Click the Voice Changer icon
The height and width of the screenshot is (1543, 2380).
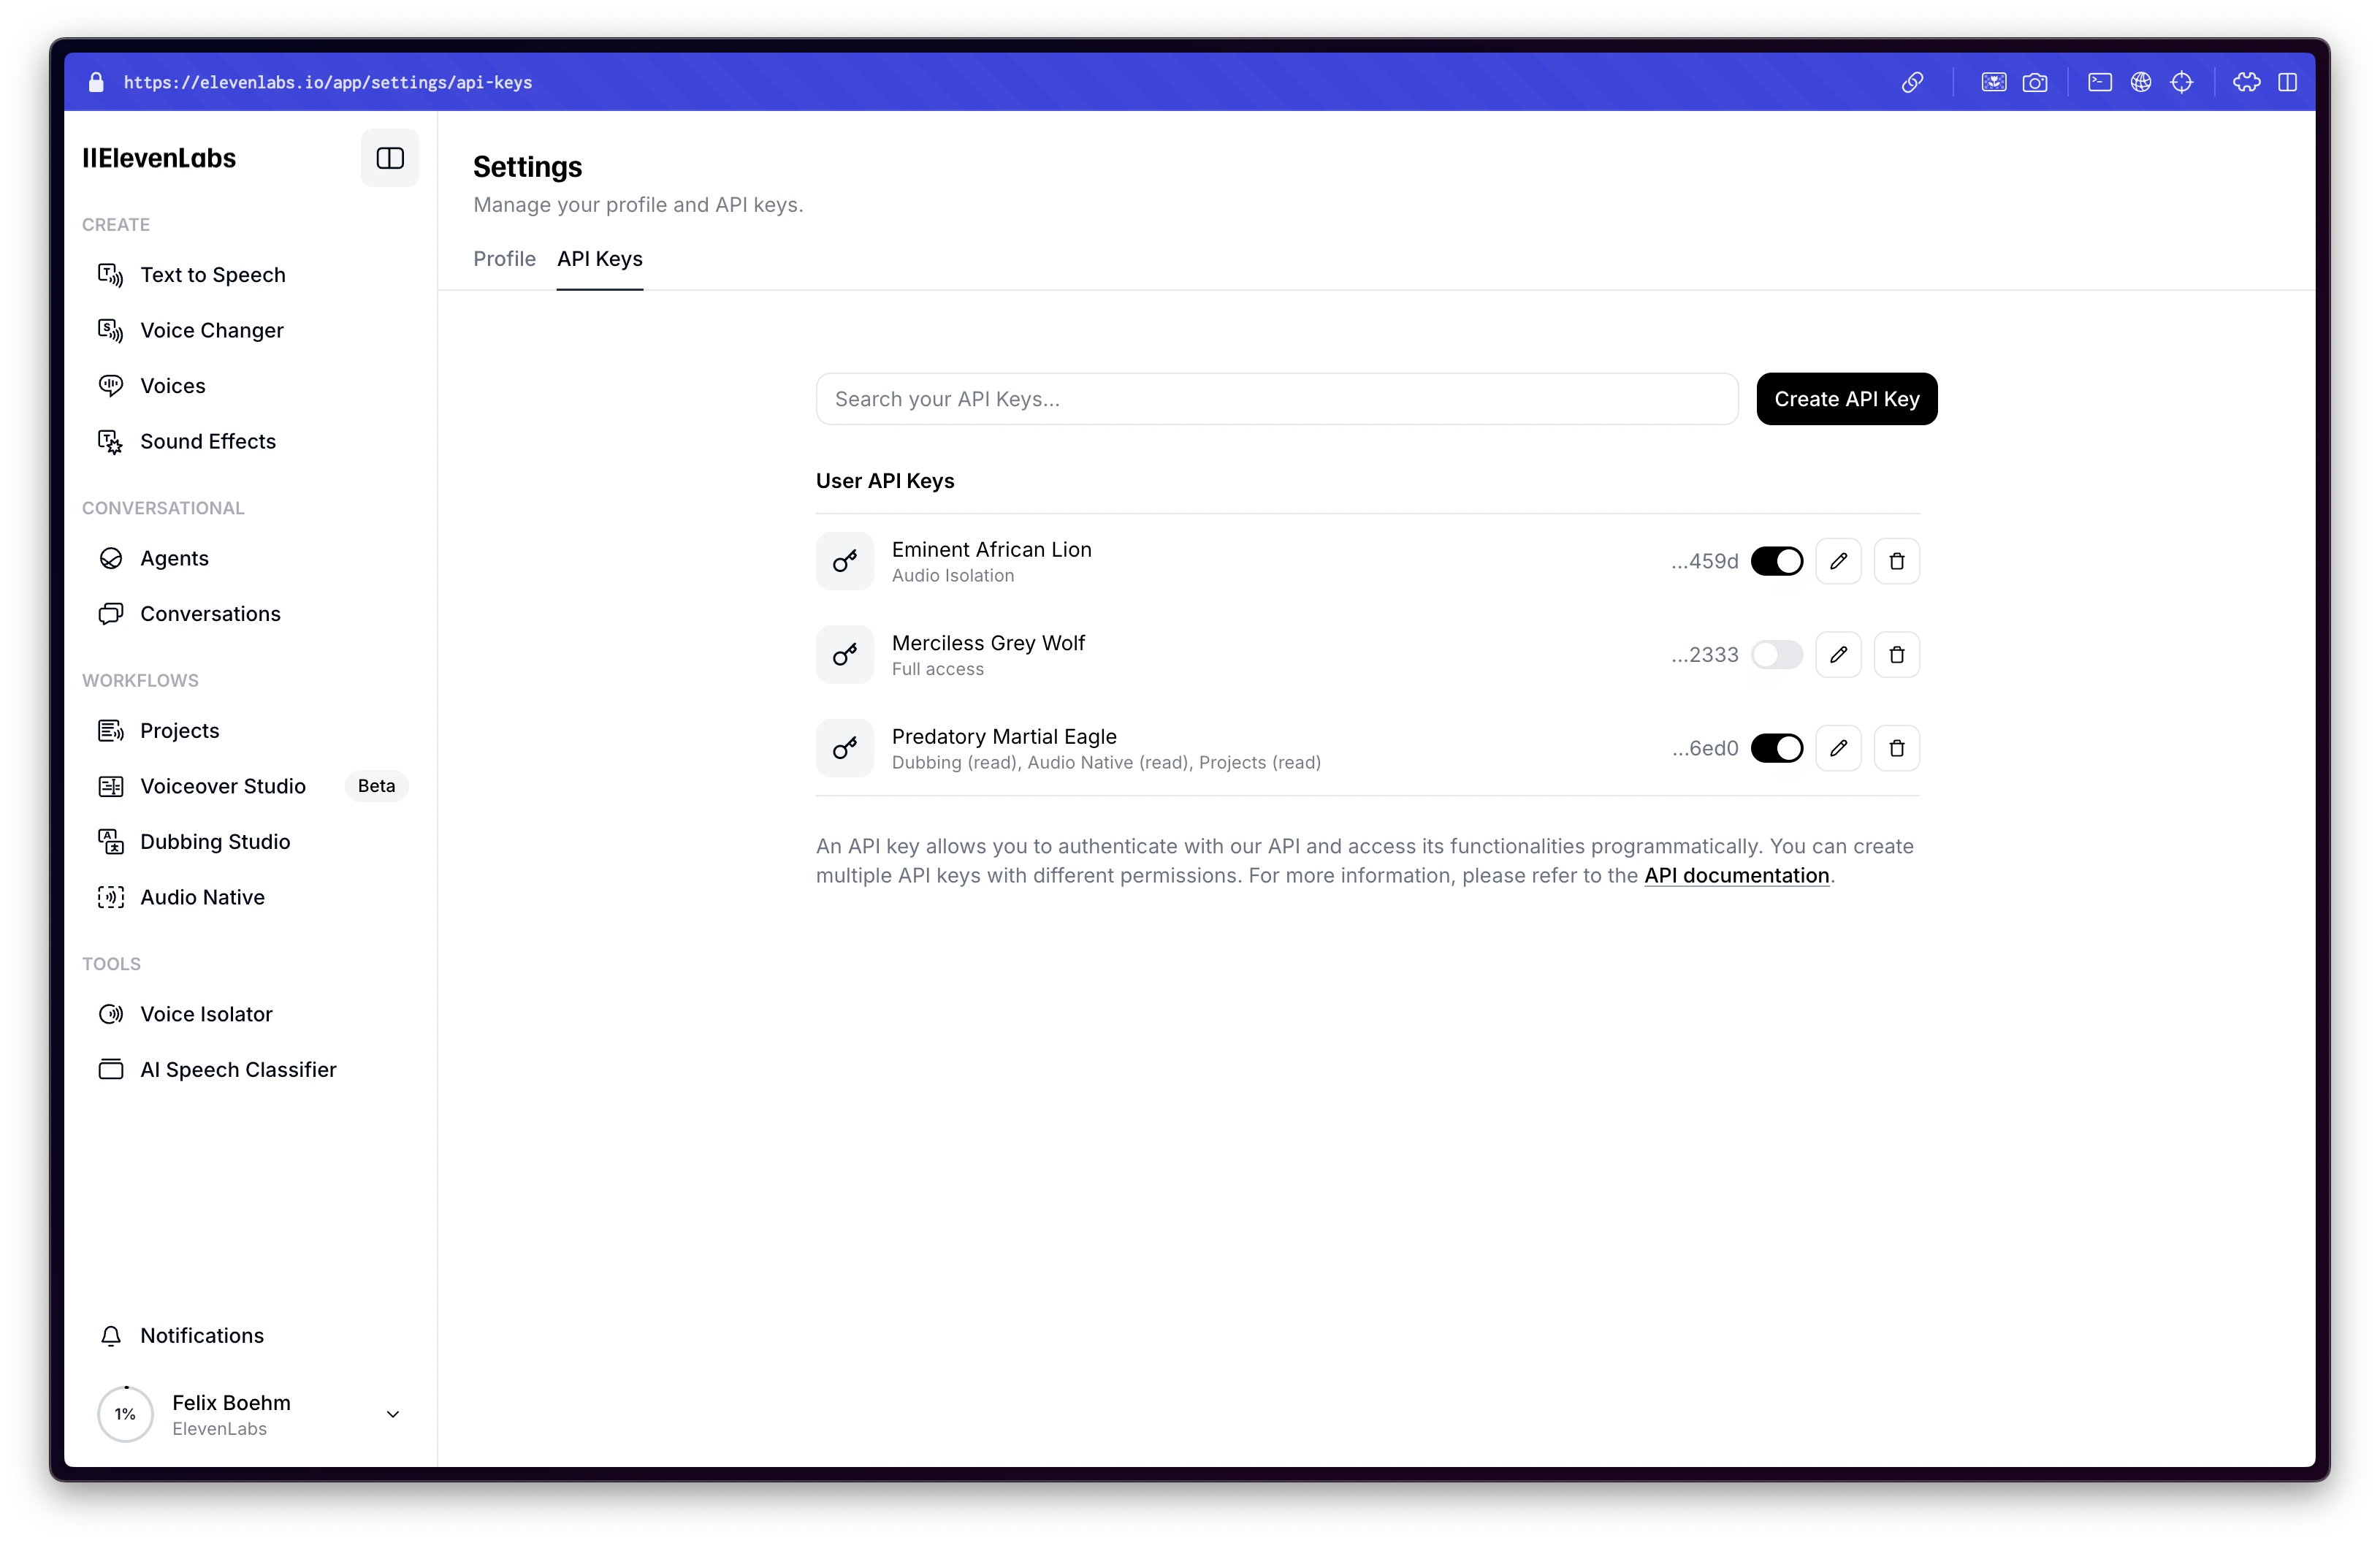(111, 329)
